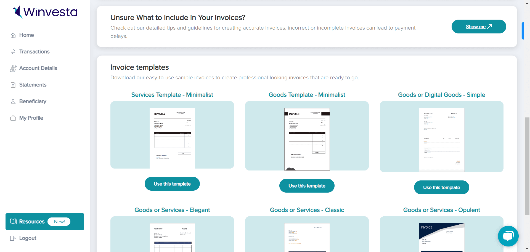Click the Winvesta logo
Viewport: 530px width, 252px height.
(45, 12)
